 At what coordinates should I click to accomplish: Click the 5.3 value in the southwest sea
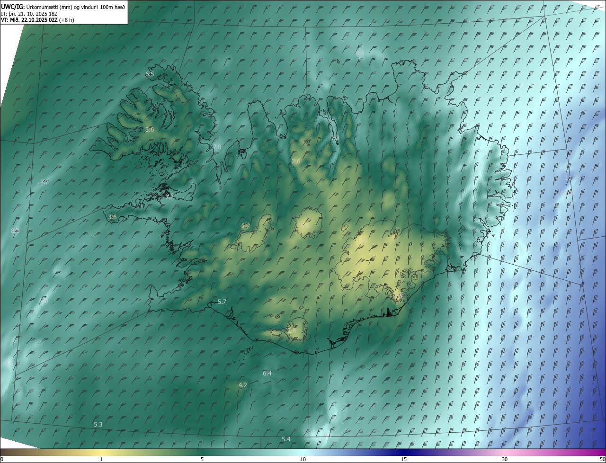click(x=98, y=425)
